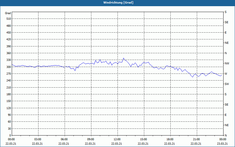Click the 23.03.21 date label
Screen dimensions: 235x147
pos(222,144)
